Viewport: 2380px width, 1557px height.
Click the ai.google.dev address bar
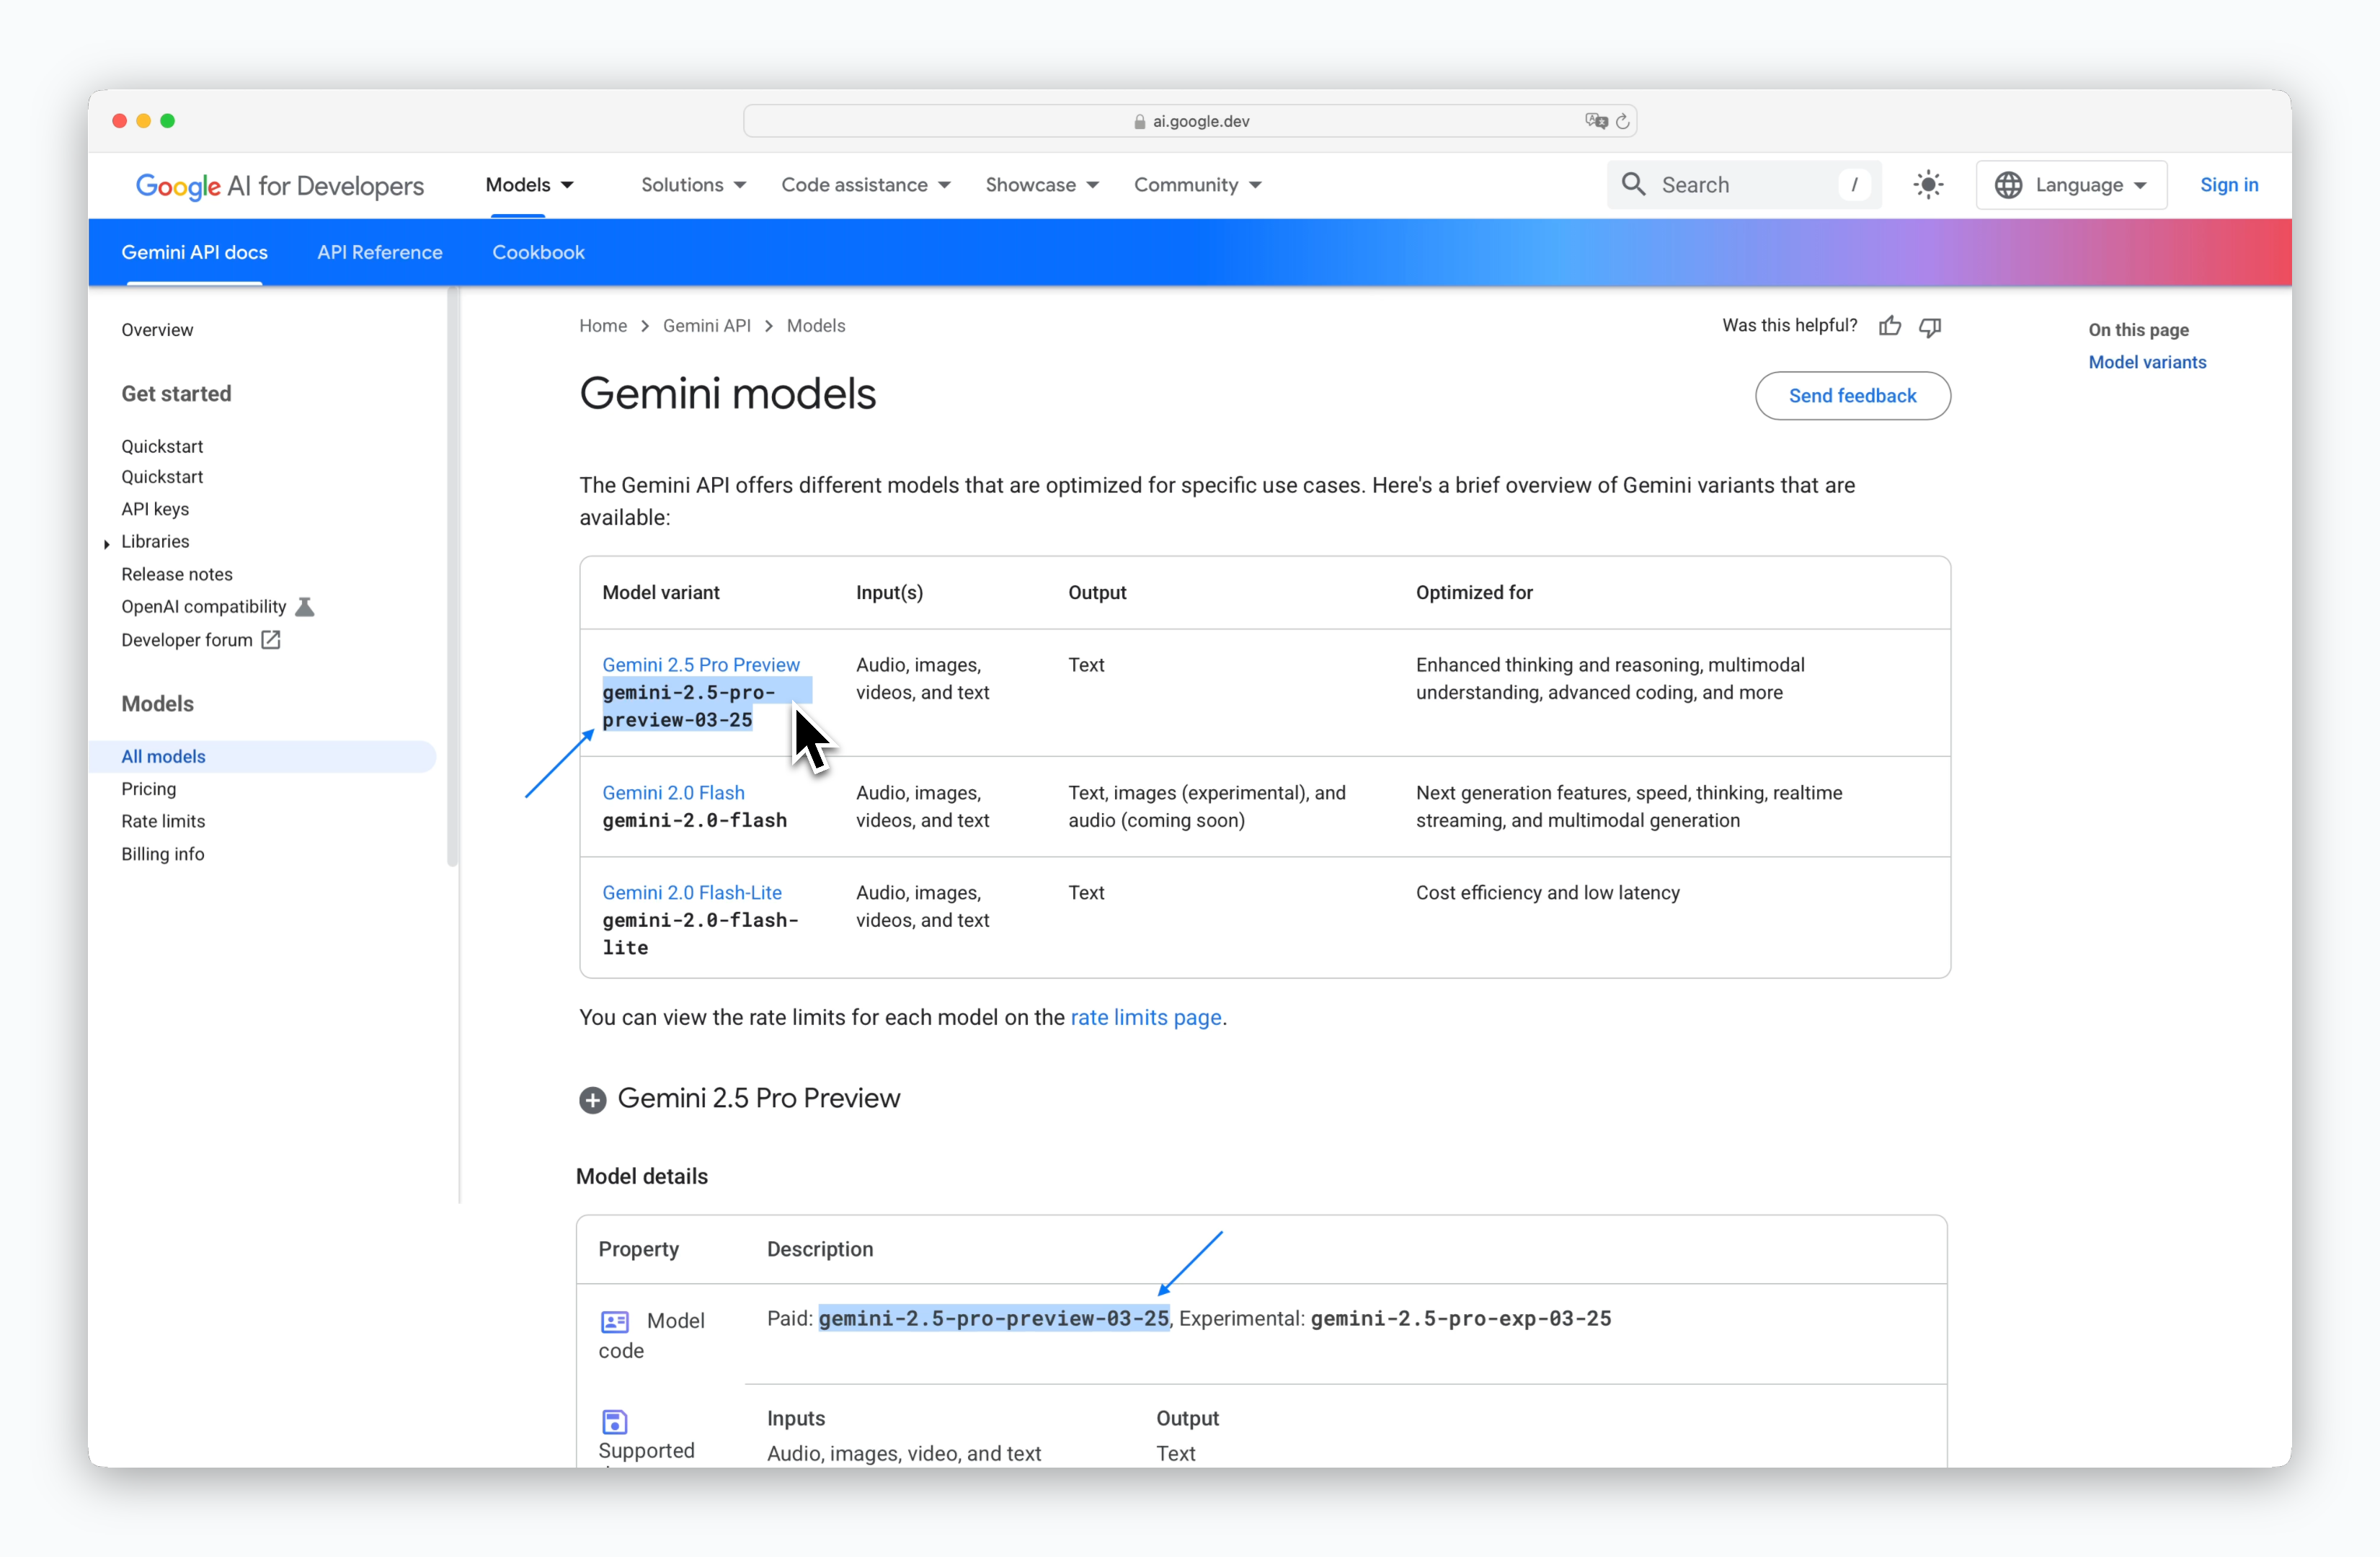[1190, 121]
